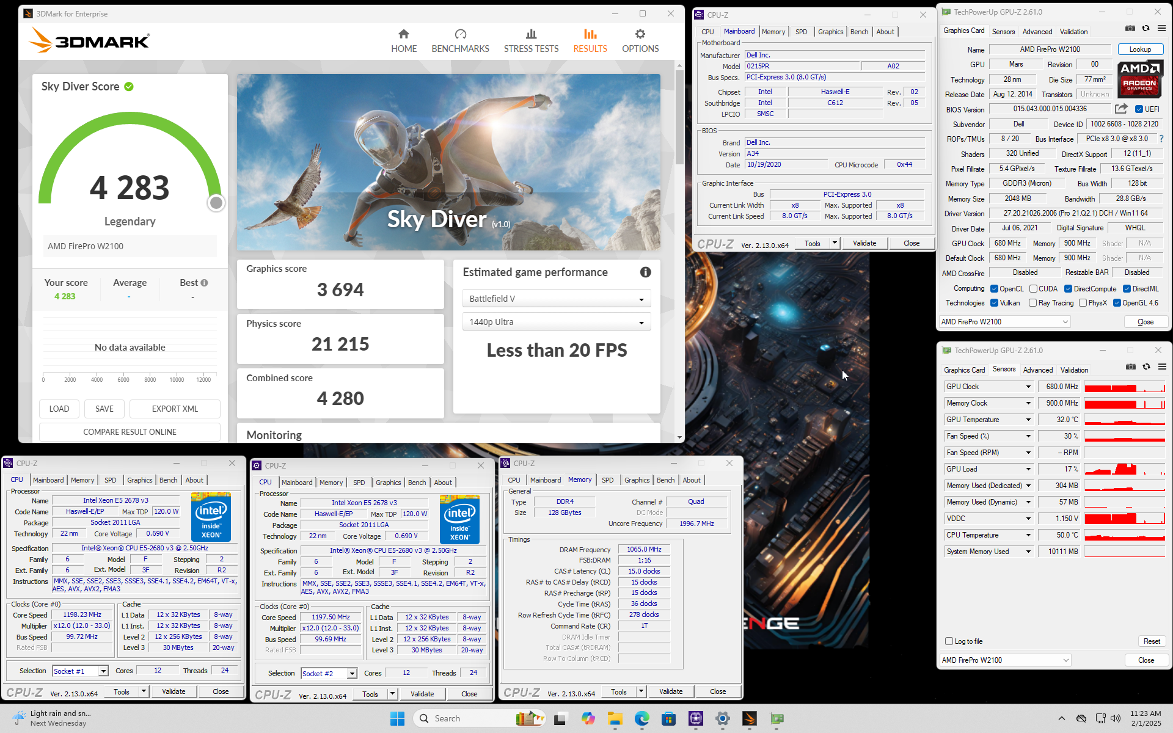Open the RESULTS section in 3DMark
1173x733 pixels.
coord(590,41)
